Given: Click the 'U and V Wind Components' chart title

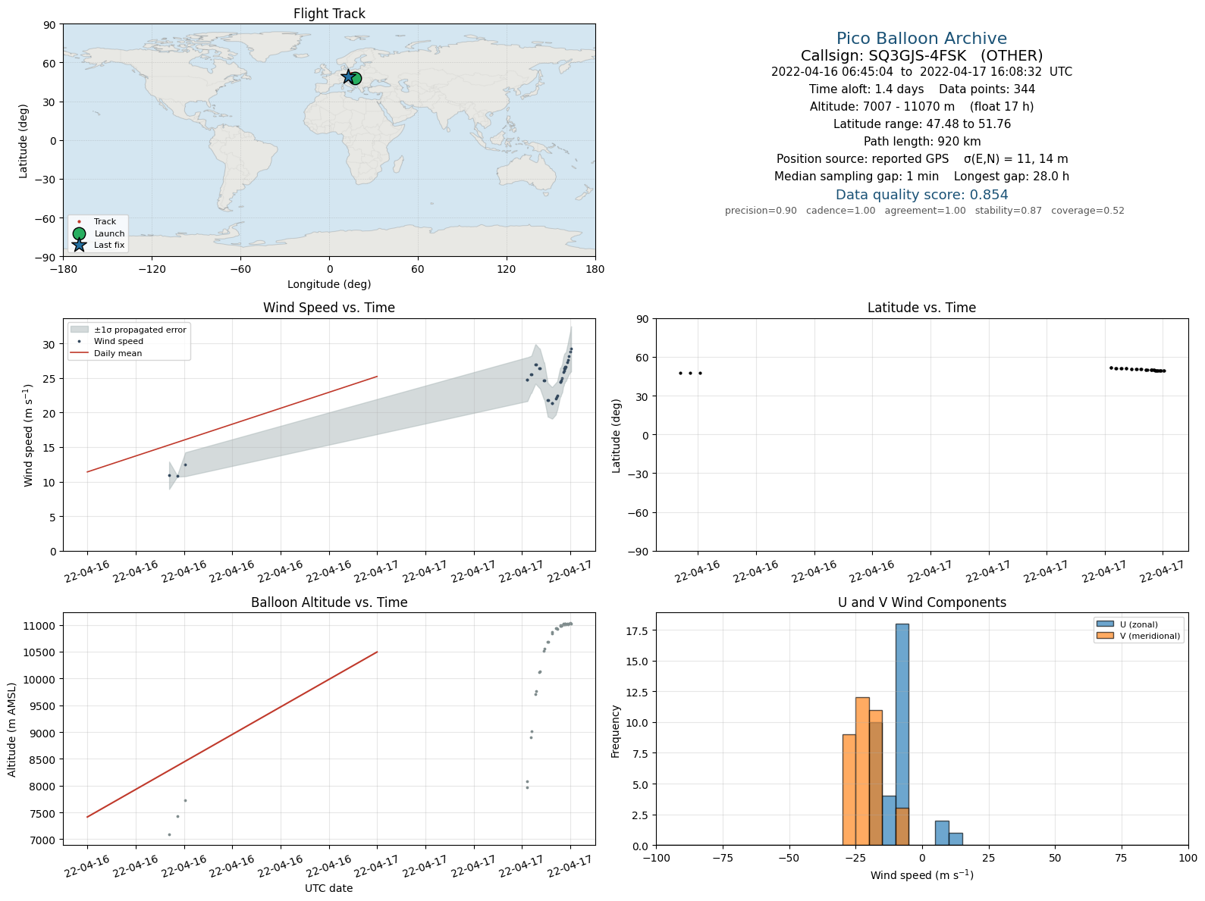Looking at the screenshot, I should click(x=921, y=602).
